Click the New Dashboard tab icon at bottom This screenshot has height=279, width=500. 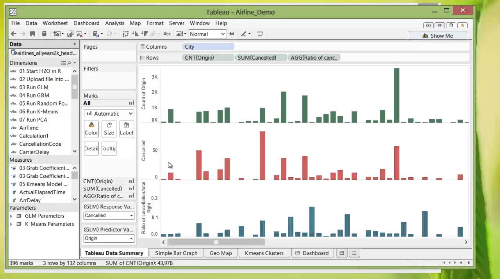(x=354, y=253)
